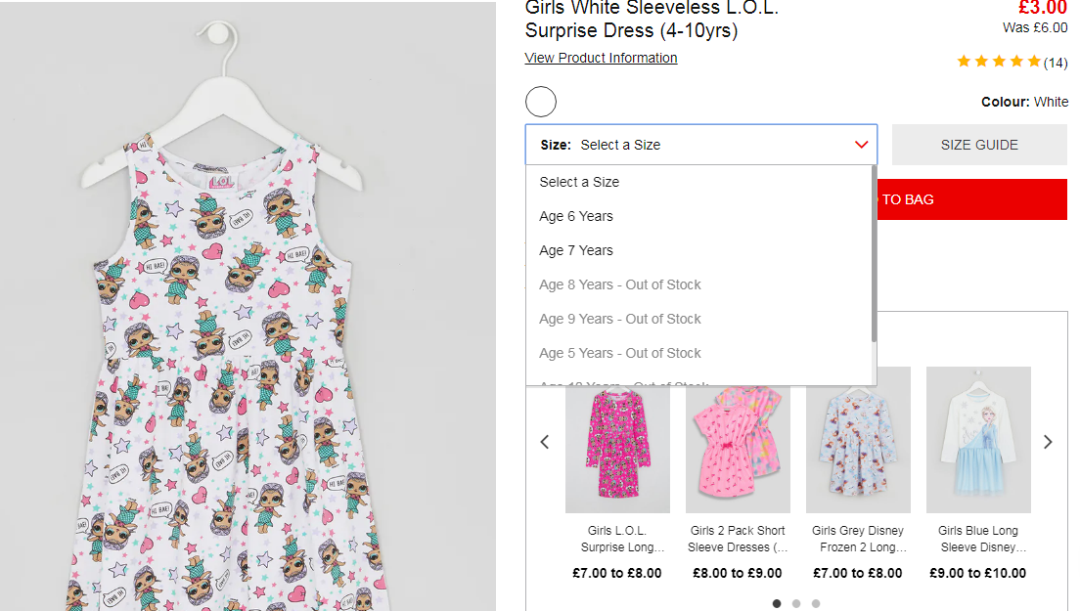Open Girls Blue Long Sleeve Disney title

point(978,539)
